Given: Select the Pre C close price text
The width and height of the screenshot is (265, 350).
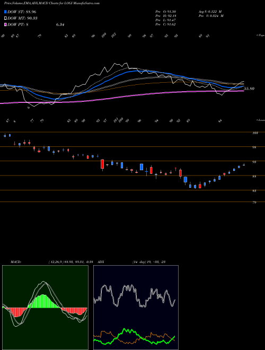Looking at the screenshot, I should (166, 24).
